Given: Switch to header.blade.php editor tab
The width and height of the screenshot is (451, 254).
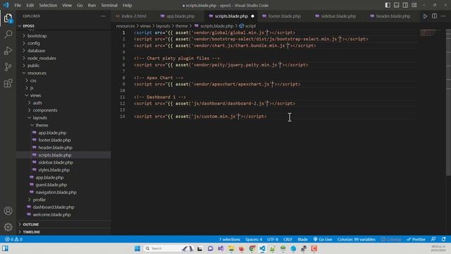Looking at the screenshot, I should [x=393, y=16].
